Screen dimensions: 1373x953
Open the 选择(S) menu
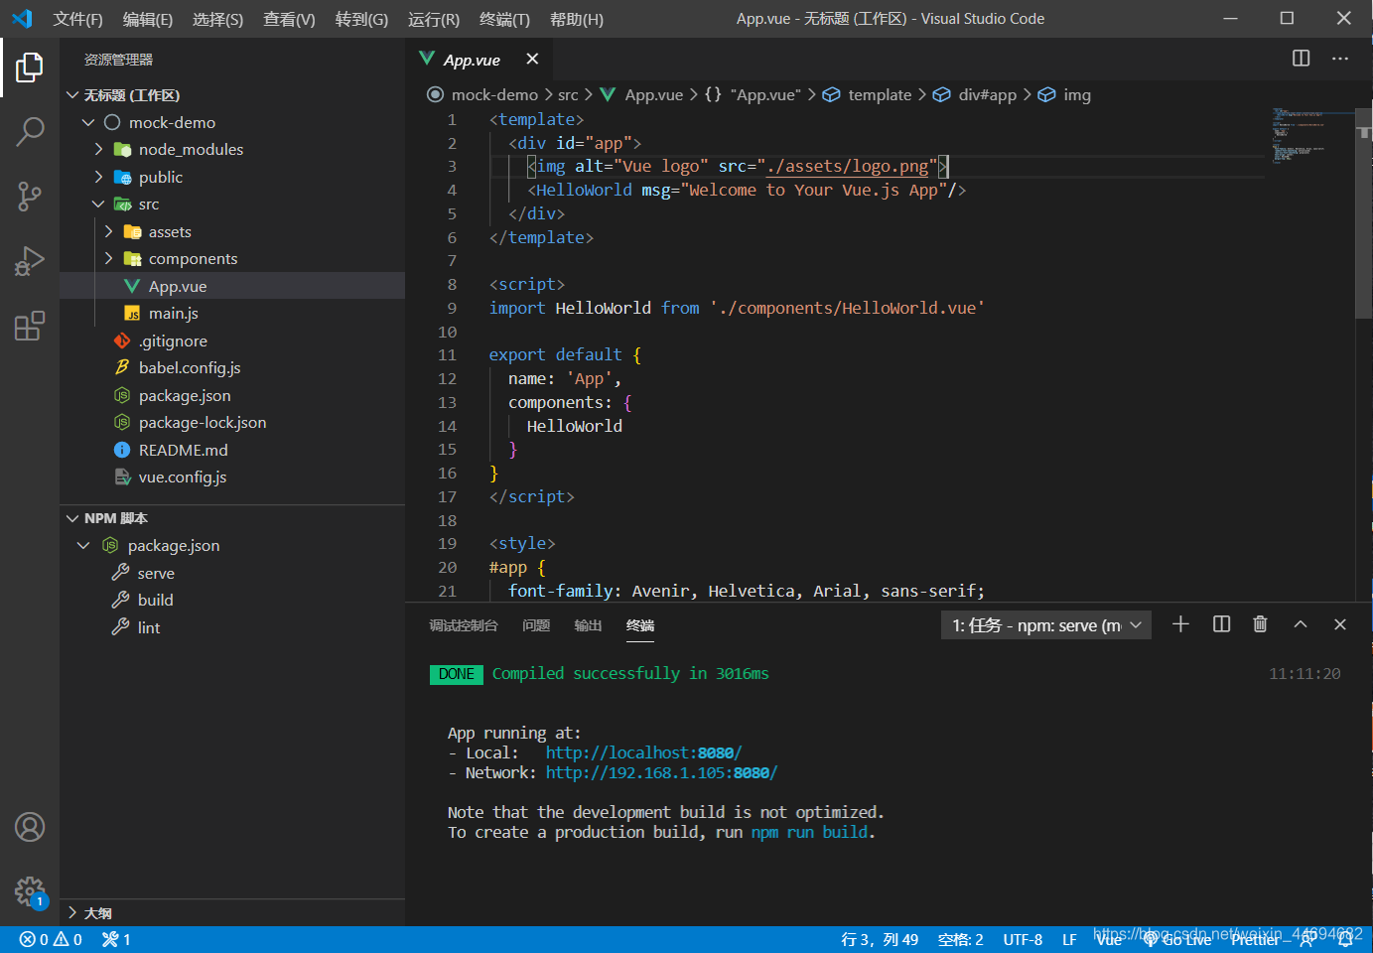click(217, 19)
